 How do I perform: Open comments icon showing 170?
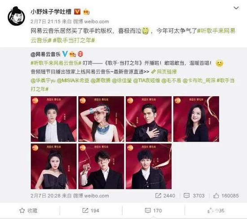pos(148,210)
